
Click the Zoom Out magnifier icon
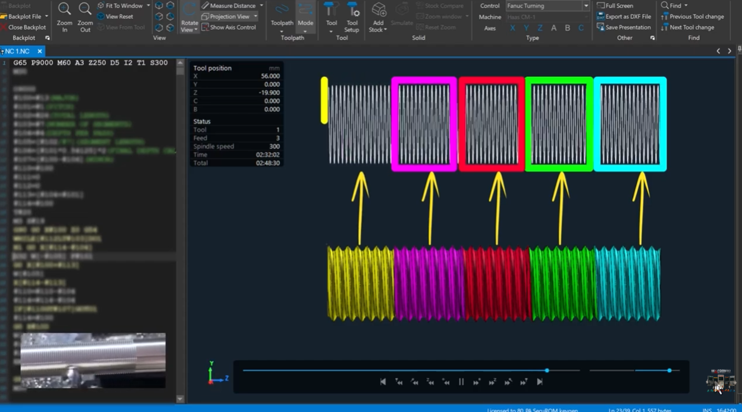pos(85,9)
